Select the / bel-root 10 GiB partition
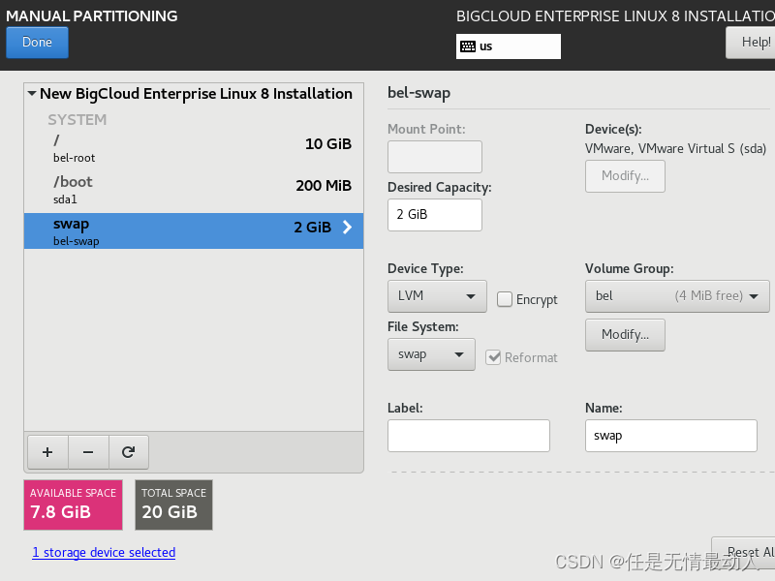Image resolution: width=775 pixels, height=581 pixels. (x=194, y=149)
